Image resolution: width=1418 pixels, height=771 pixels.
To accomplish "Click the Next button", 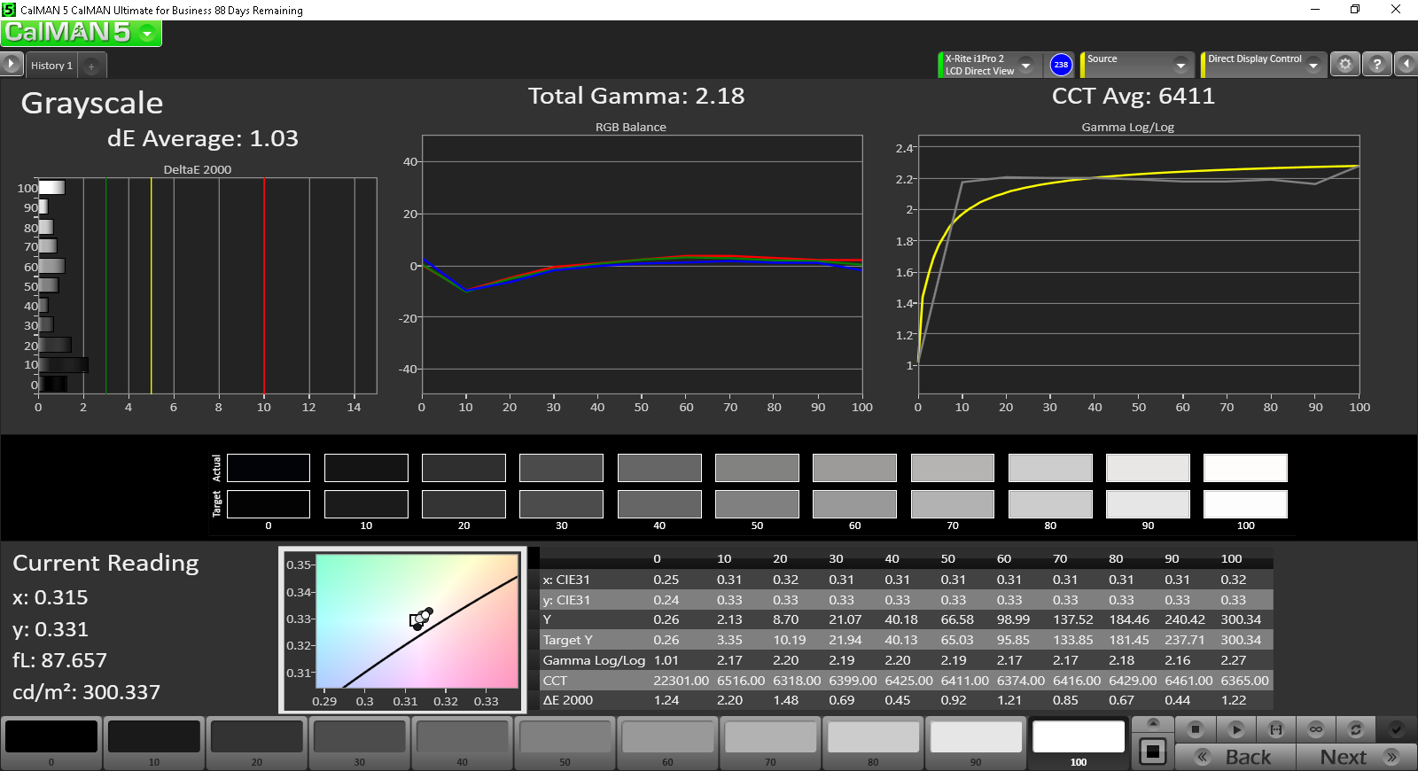I will click(x=1356, y=757).
